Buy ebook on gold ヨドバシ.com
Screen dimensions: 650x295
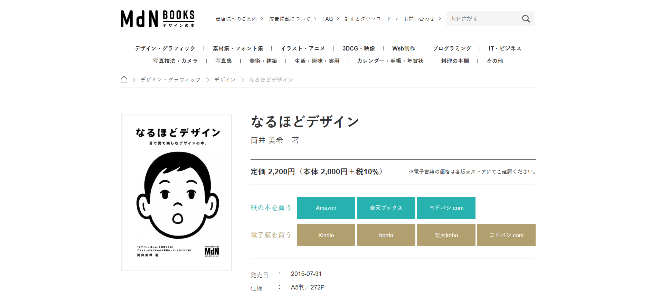point(506,235)
